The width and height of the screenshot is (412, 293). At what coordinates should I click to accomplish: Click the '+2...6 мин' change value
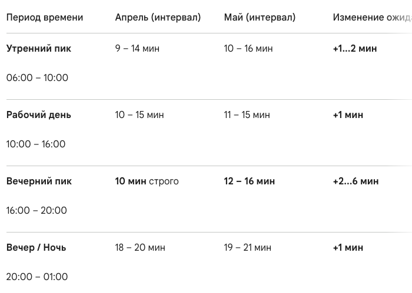point(355,181)
